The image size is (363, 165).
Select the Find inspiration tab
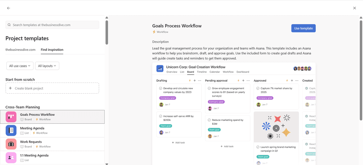coord(52,49)
